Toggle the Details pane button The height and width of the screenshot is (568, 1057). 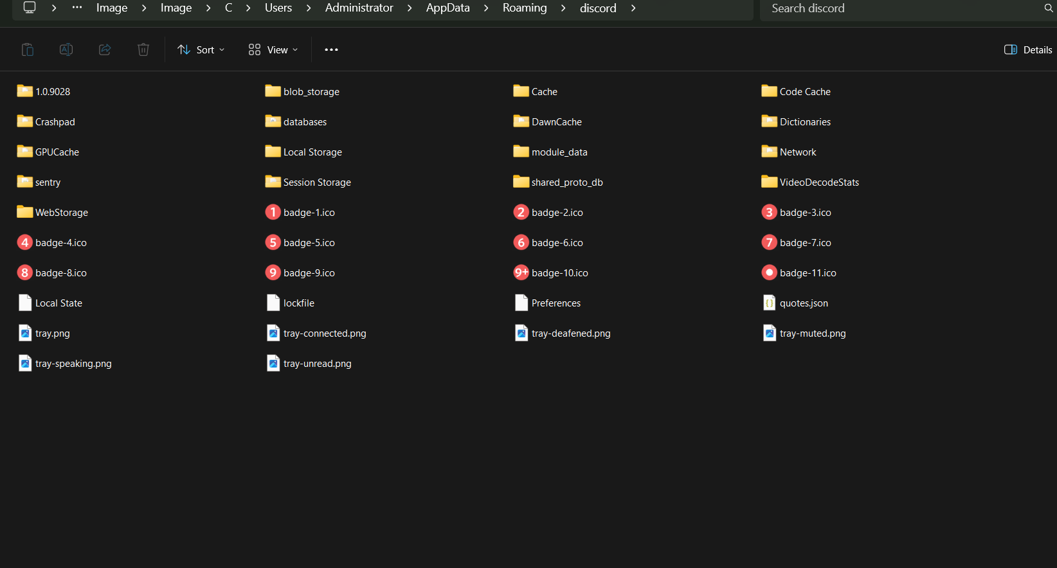pos(1028,49)
